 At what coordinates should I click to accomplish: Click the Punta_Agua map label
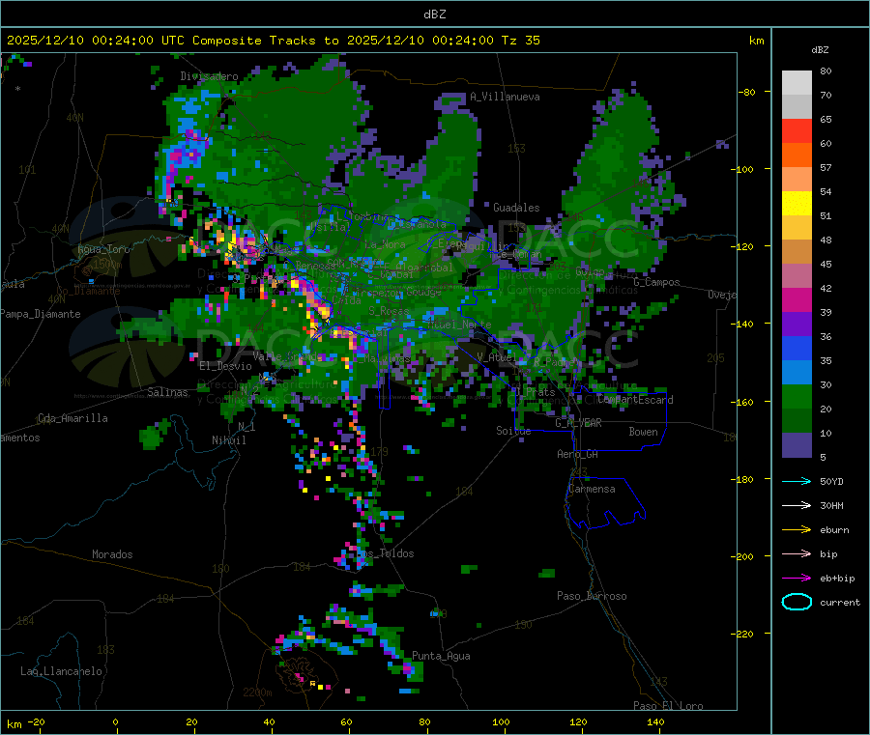[x=441, y=656]
